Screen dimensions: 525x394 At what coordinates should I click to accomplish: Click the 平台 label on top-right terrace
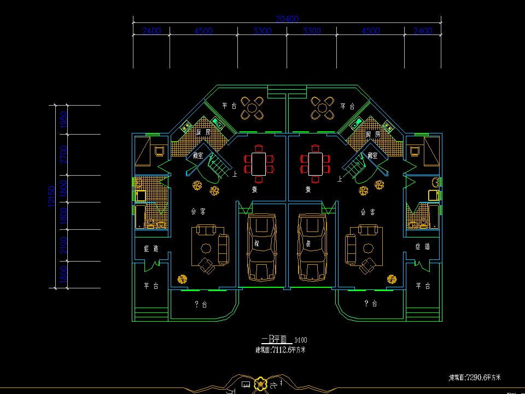[x=348, y=107]
